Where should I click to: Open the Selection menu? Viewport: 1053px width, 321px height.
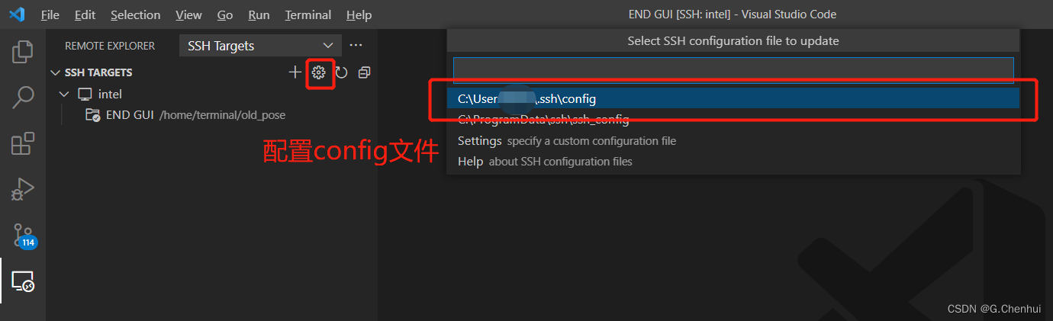pyautogui.click(x=136, y=14)
